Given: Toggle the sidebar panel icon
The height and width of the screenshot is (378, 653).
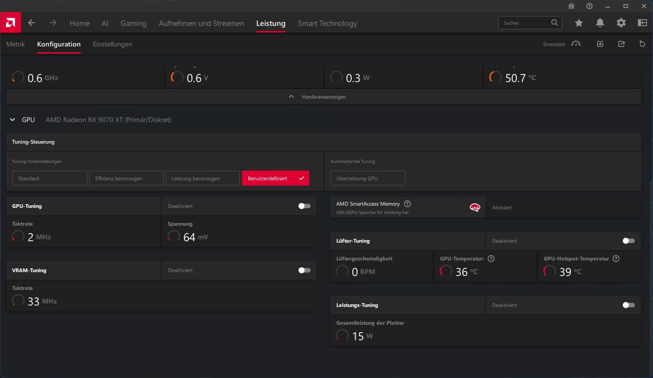Looking at the screenshot, I should (642, 23).
